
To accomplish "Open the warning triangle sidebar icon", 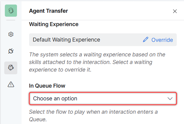I will pyautogui.click(x=11, y=84).
